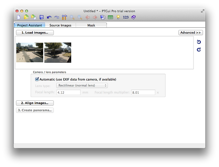Click the second folder icon to apply a template
The height and width of the screenshot is (167, 219).
click(x=34, y=17)
